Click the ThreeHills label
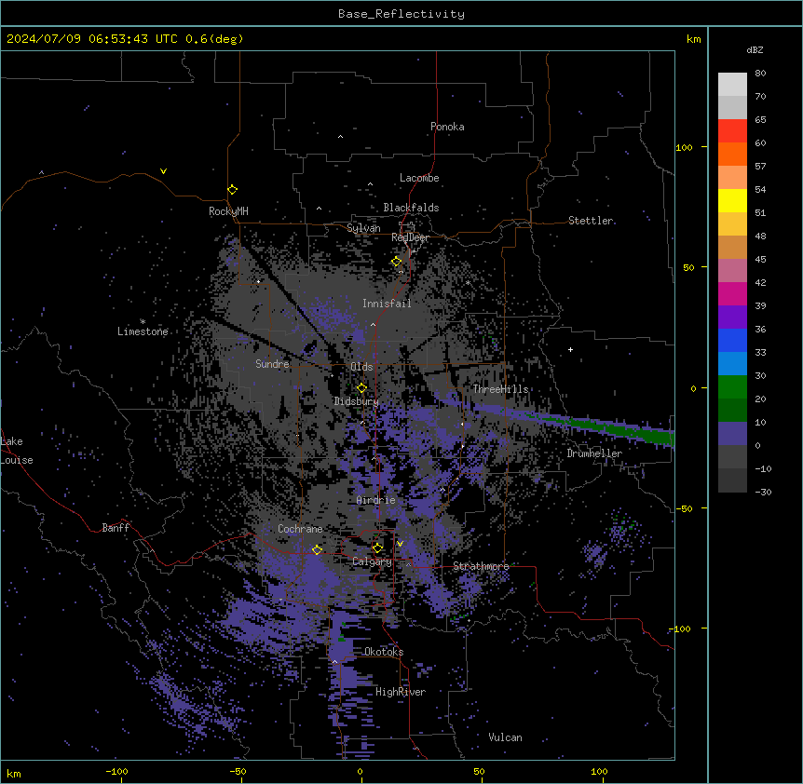This screenshot has width=803, height=784. pos(500,389)
